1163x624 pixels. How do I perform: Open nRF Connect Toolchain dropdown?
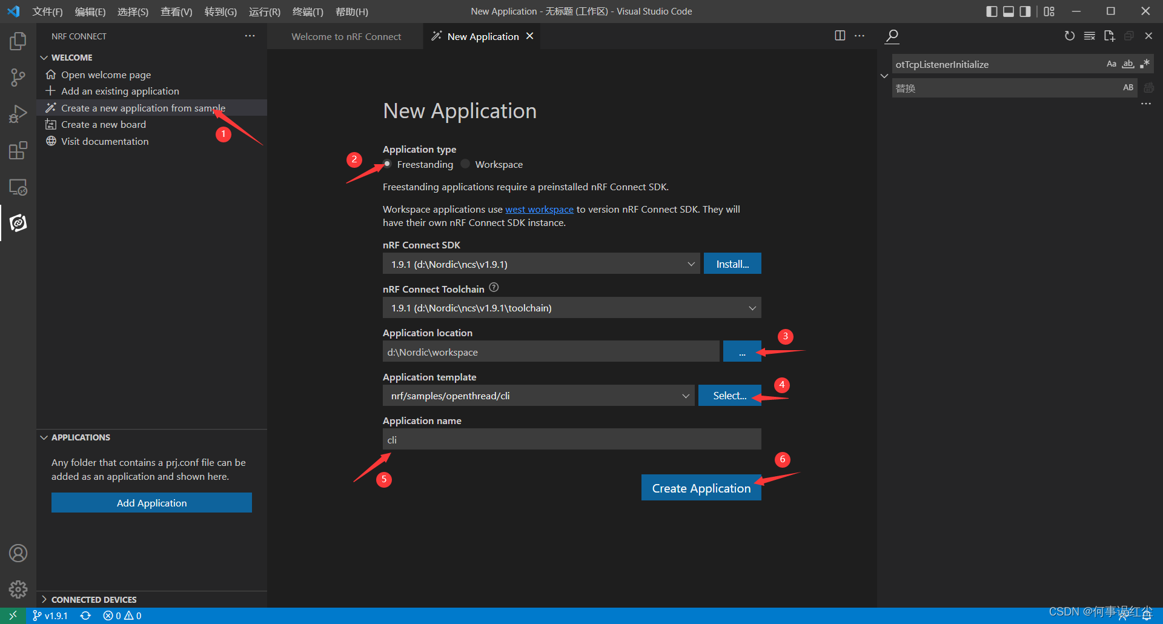(x=572, y=308)
